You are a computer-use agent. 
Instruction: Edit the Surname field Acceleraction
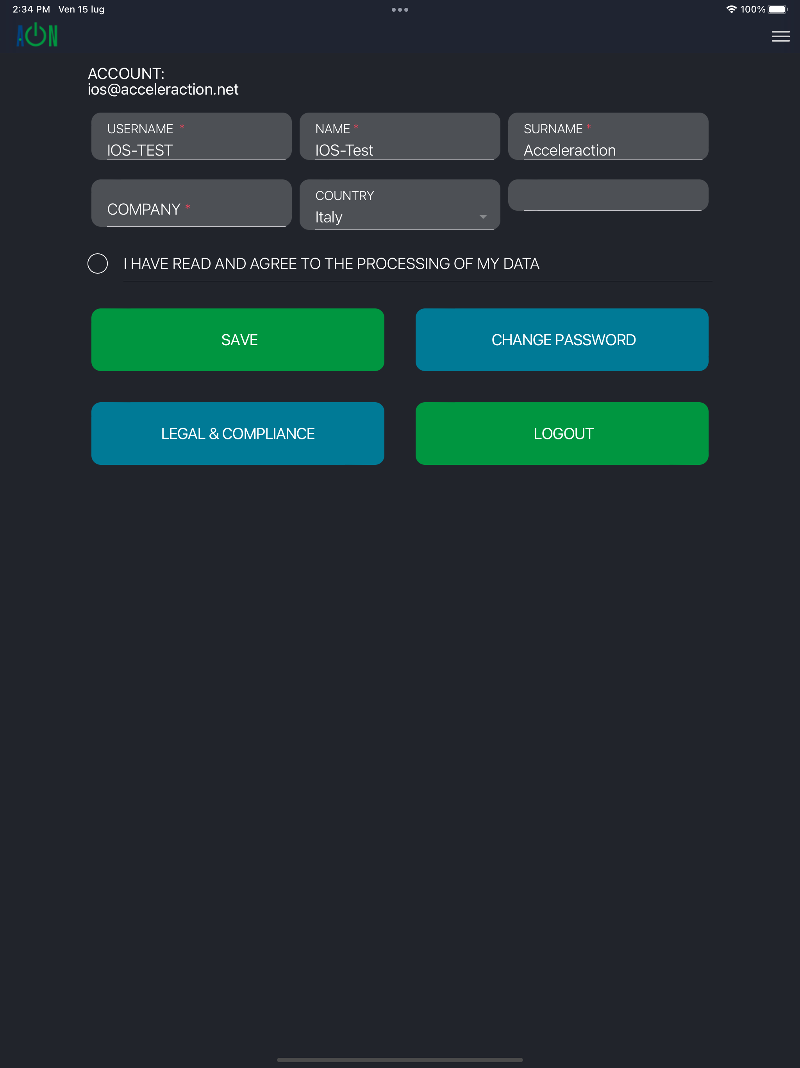point(609,137)
